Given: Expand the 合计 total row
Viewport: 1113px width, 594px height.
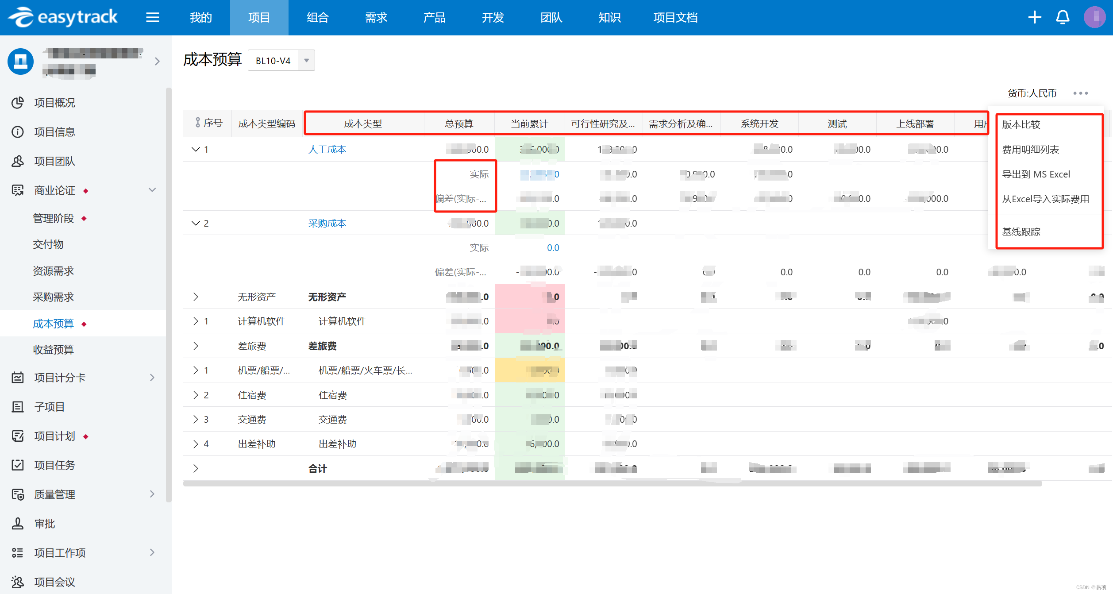Looking at the screenshot, I should tap(196, 468).
